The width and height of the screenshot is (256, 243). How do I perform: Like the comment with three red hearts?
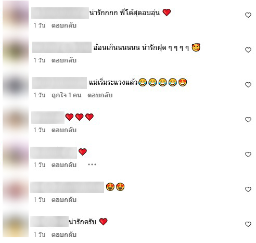tap(248, 120)
